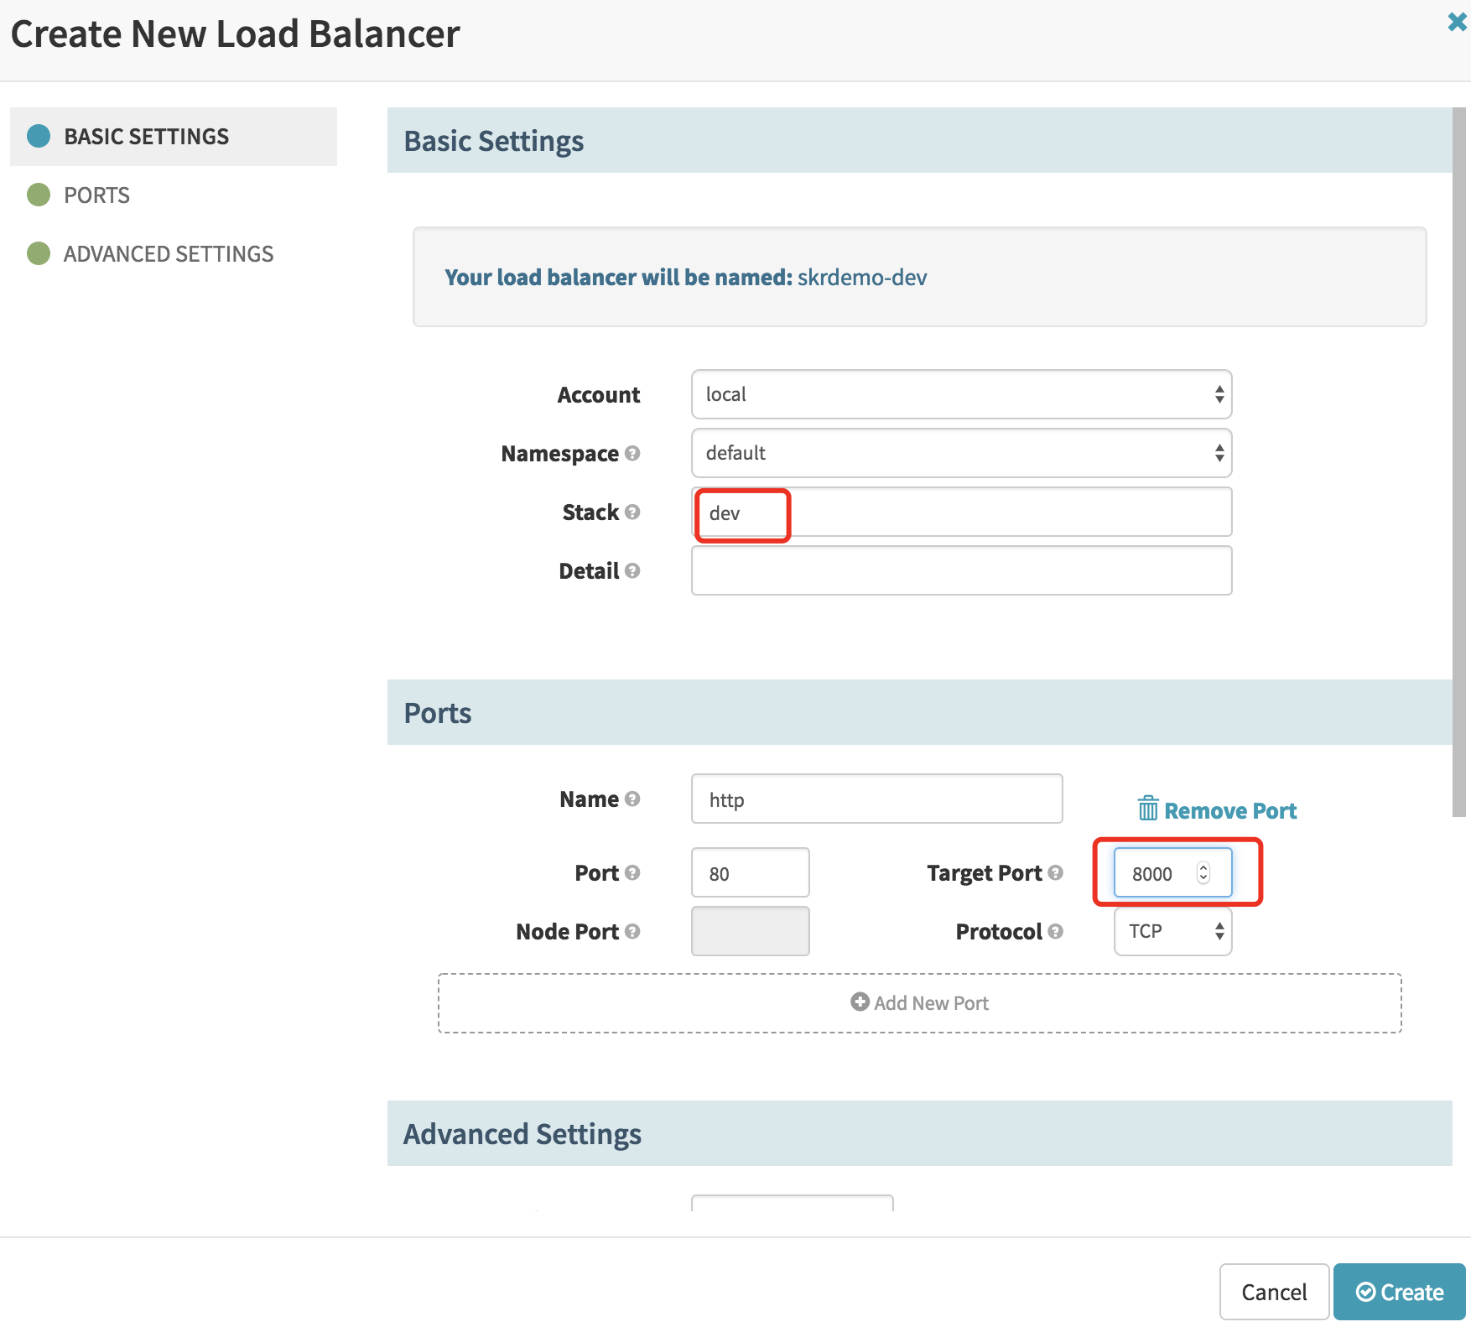Open the Namespace dropdown

[961, 453]
